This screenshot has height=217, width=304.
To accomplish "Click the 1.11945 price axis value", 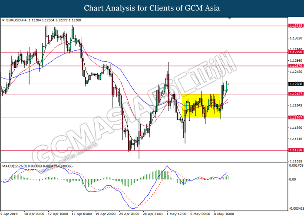I will pyautogui.click(x=296, y=105).
